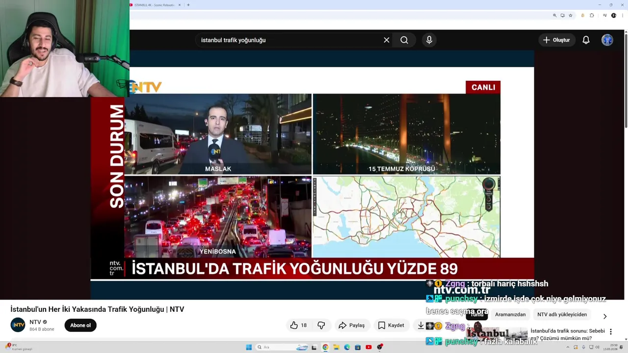Image resolution: width=628 pixels, height=353 pixels.
Task: Clear the YouTube search box with X
Action: pyautogui.click(x=387, y=40)
